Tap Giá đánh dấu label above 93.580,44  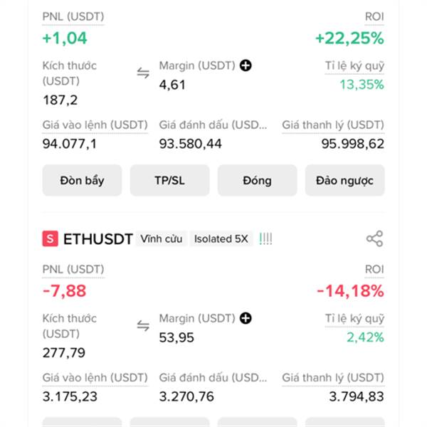coord(213,125)
